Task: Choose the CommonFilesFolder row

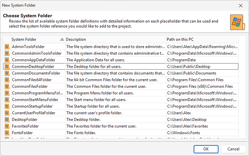Action: point(121,86)
